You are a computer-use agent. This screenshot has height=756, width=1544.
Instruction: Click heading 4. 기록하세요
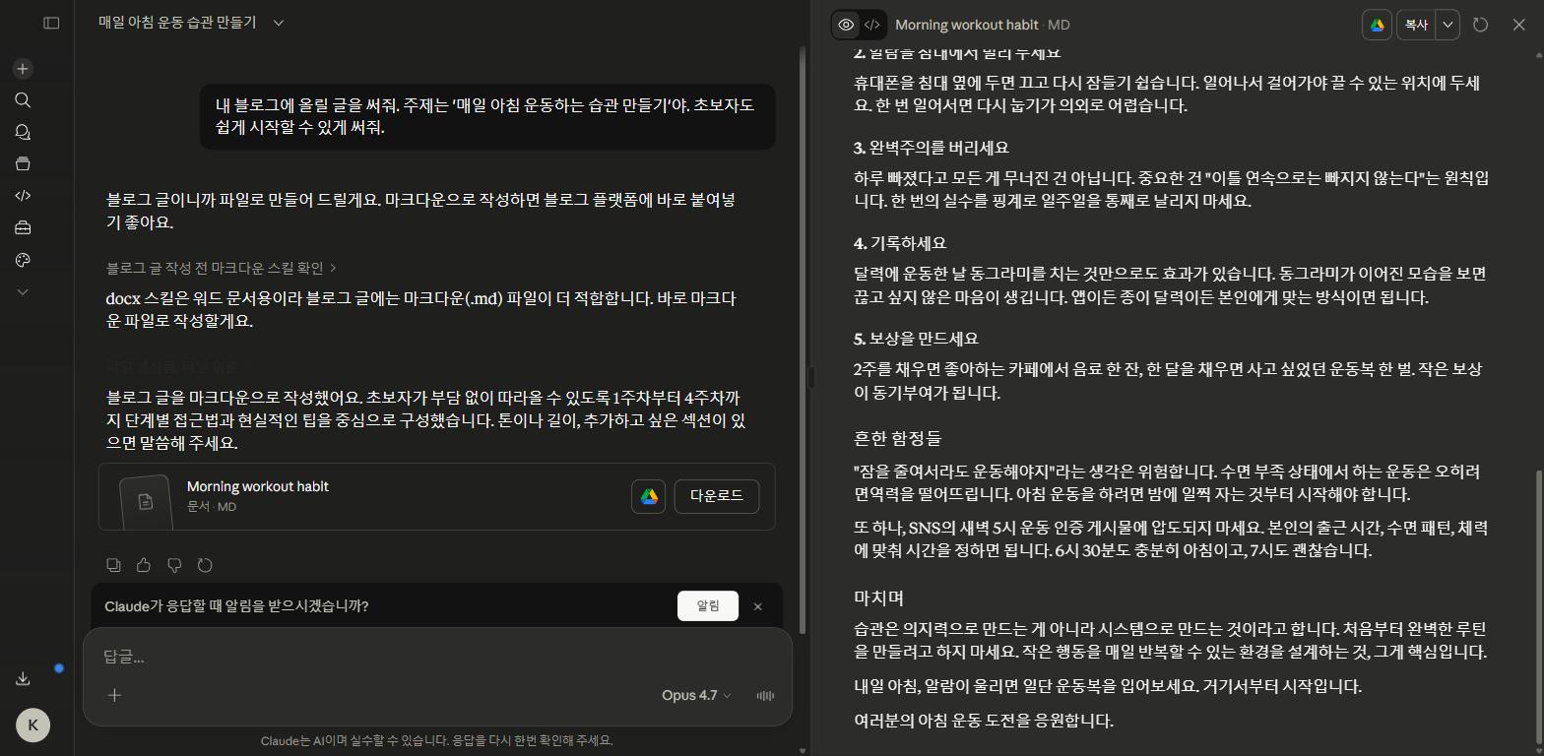tap(900, 243)
